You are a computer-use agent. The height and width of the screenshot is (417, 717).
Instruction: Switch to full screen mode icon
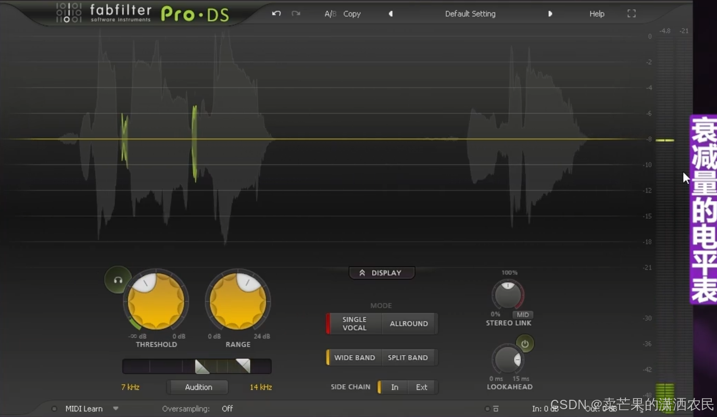click(632, 14)
